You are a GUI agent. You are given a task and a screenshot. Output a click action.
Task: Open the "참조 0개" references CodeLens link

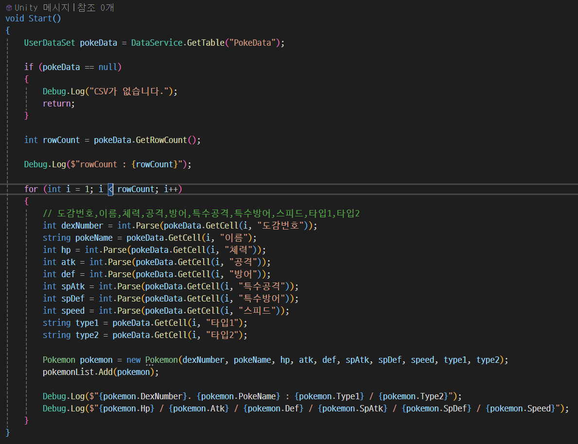[x=95, y=7]
